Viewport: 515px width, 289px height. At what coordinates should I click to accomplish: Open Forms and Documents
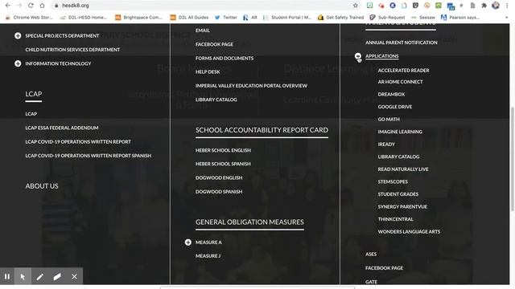point(225,58)
